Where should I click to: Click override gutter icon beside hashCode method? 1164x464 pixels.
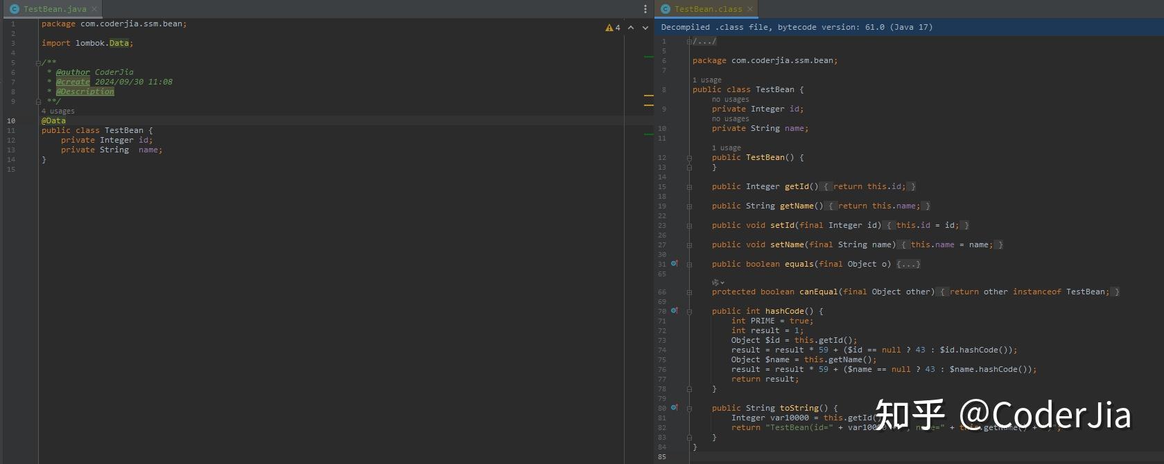(x=674, y=311)
